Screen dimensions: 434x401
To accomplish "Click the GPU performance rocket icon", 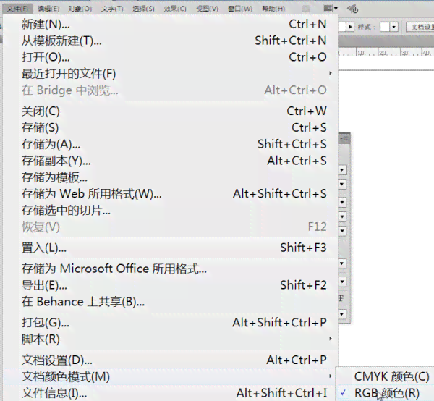I will coord(353,9).
